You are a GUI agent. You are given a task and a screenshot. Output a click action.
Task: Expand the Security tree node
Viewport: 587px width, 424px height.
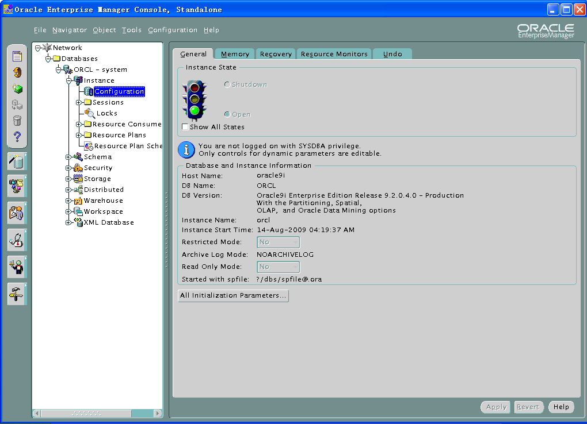(x=68, y=168)
